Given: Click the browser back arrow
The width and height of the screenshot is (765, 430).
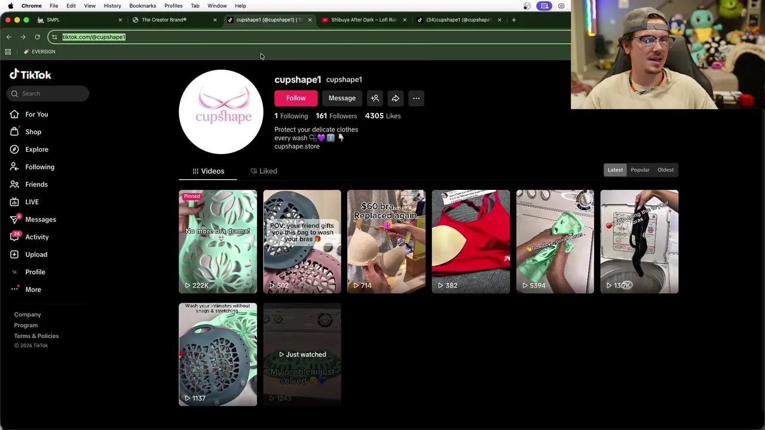Looking at the screenshot, I should pyautogui.click(x=9, y=37).
